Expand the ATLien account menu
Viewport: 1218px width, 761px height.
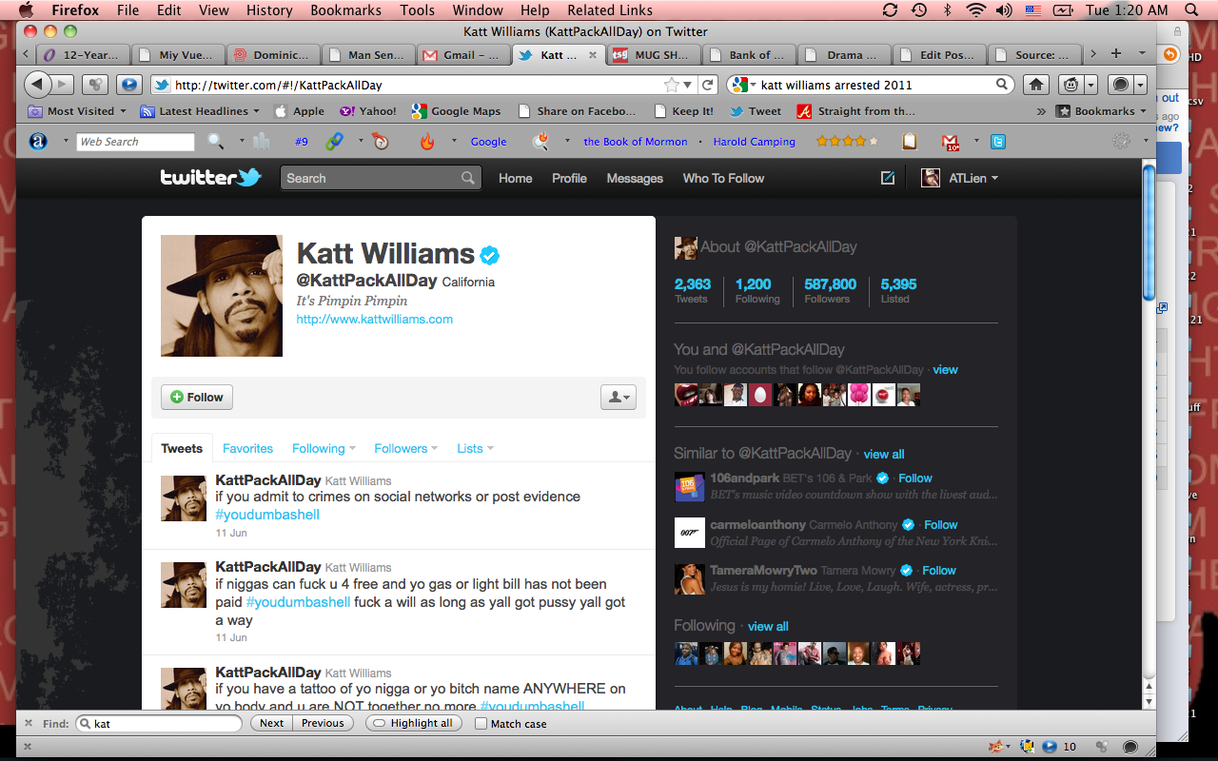(961, 178)
